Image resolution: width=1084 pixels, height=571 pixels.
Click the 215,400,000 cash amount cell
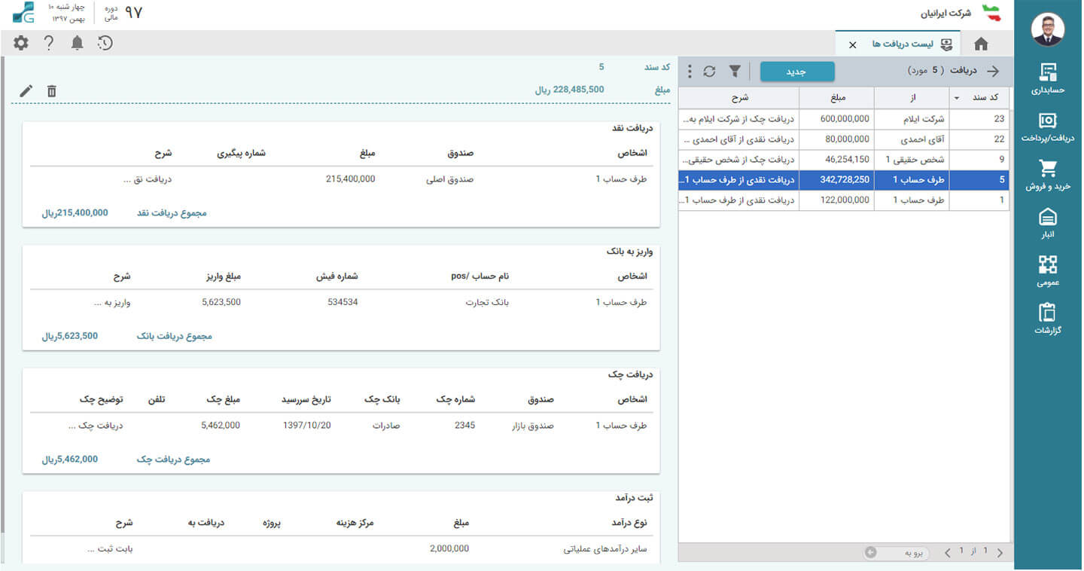point(350,179)
